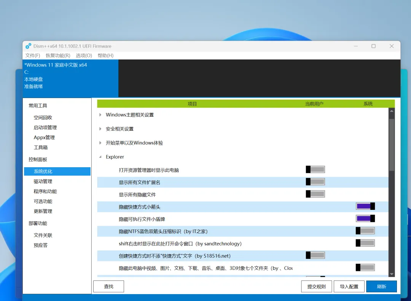Image resolution: width=411 pixels, height=301 pixels.
Task: Select 系统优化 in sidebar
Action: (x=57, y=171)
